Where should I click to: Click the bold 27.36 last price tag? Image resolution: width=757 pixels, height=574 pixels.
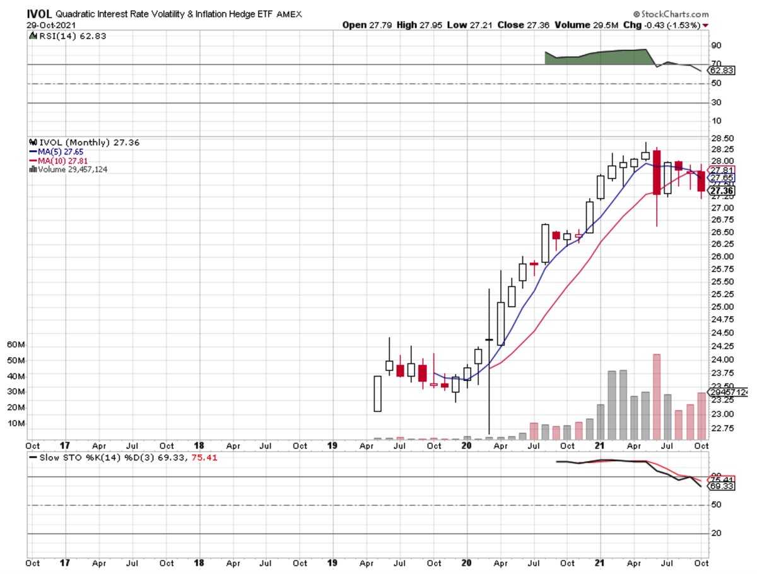[x=721, y=190]
